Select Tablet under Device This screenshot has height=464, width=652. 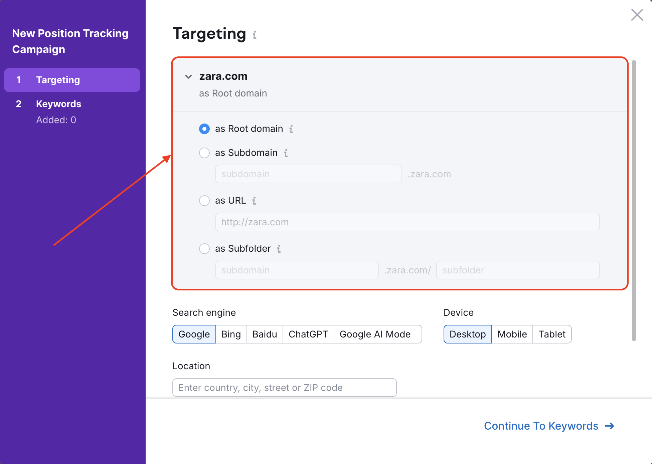click(x=552, y=334)
